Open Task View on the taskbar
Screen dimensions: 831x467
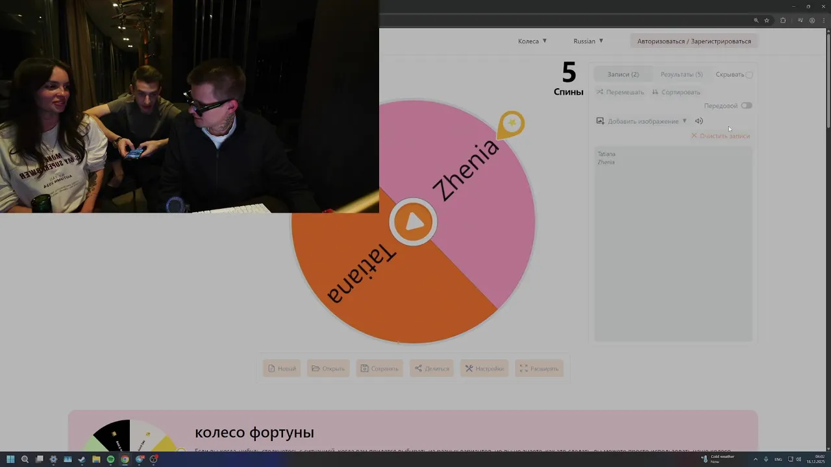pyautogui.click(x=39, y=459)
